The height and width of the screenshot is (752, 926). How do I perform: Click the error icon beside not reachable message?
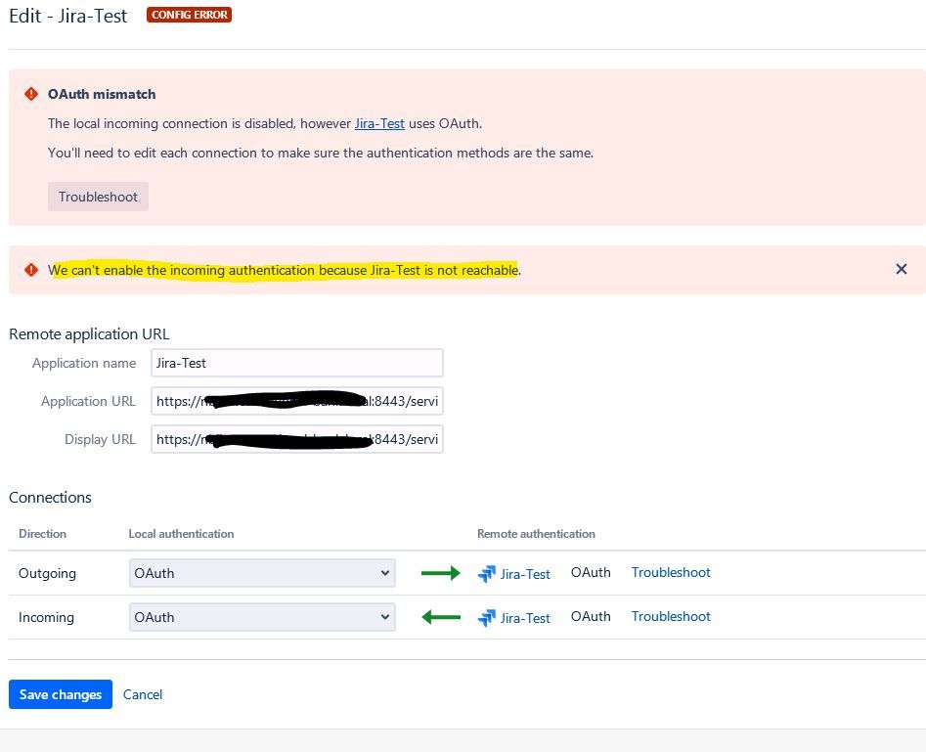click(x=30, y=270)
